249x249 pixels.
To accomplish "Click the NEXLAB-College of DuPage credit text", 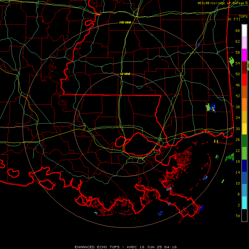I will click(x=223, y=3).
